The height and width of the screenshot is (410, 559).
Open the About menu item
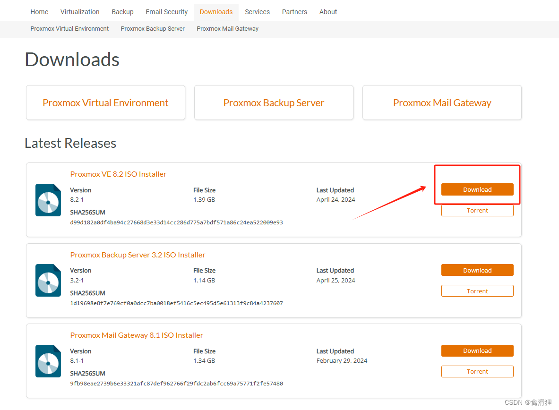click(x=328, y=12)
